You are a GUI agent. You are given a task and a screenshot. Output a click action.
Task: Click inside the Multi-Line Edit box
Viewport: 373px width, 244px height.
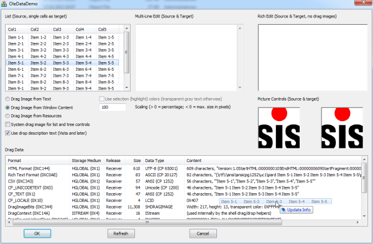click(186, 58)
